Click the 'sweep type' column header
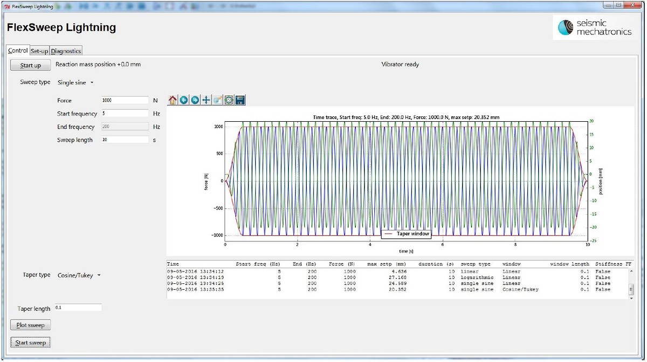The image size is (647, 362). 476,264
